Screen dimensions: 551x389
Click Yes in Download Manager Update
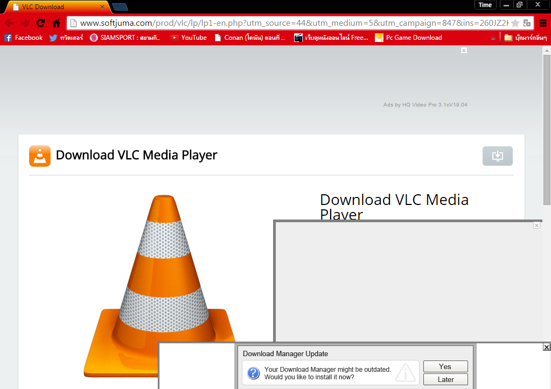pyautogui.click(x=445, y=366)
